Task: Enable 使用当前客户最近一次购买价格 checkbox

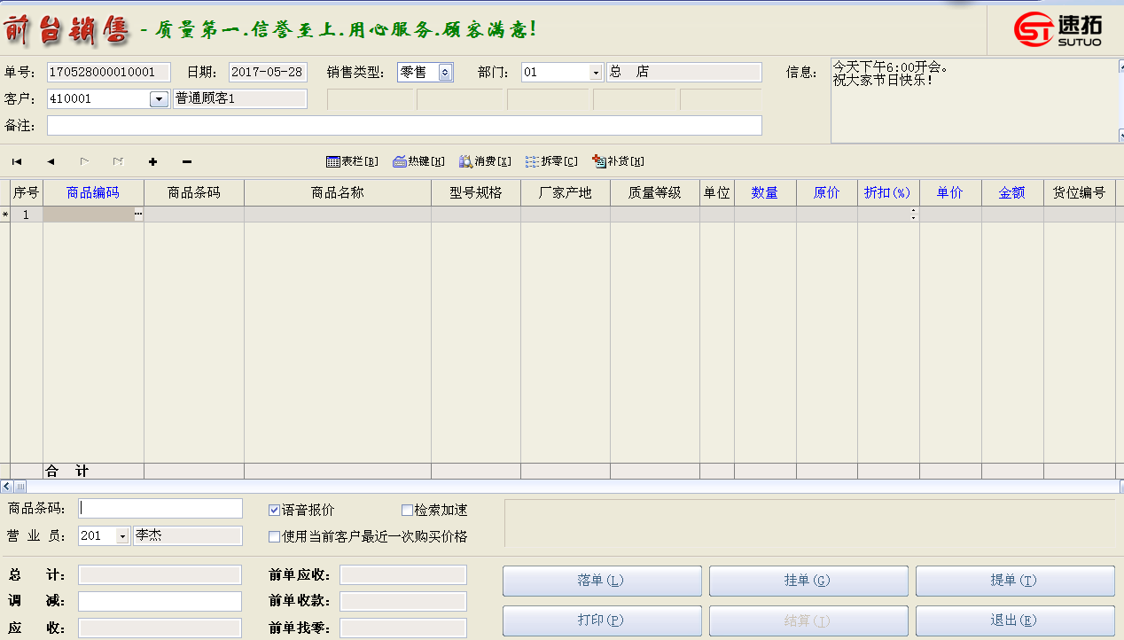Action: tap(274, 536)
